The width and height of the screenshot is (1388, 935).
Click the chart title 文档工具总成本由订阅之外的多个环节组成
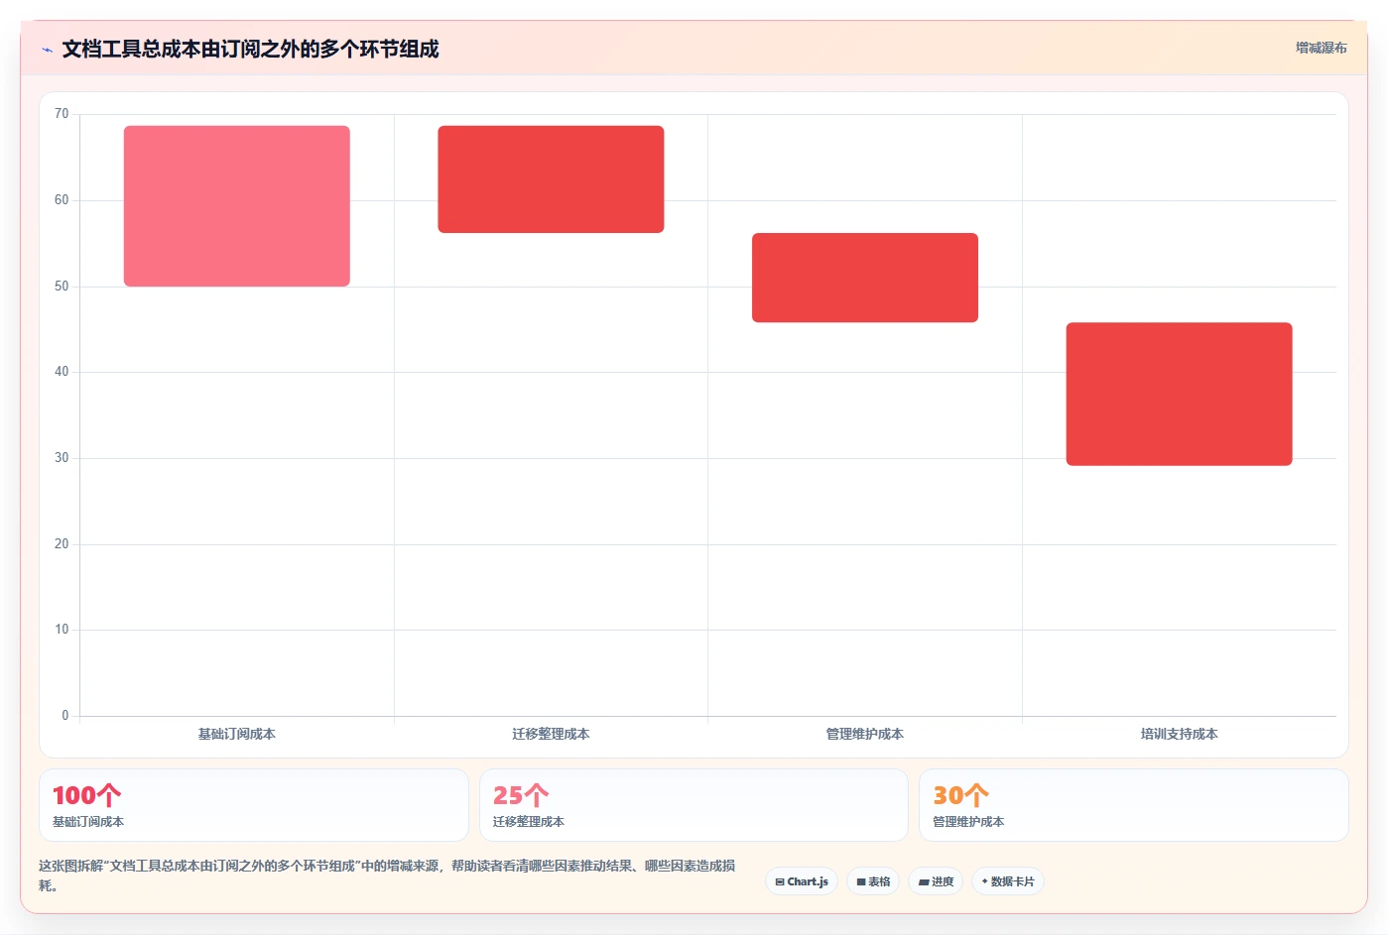tap(250, 50)
